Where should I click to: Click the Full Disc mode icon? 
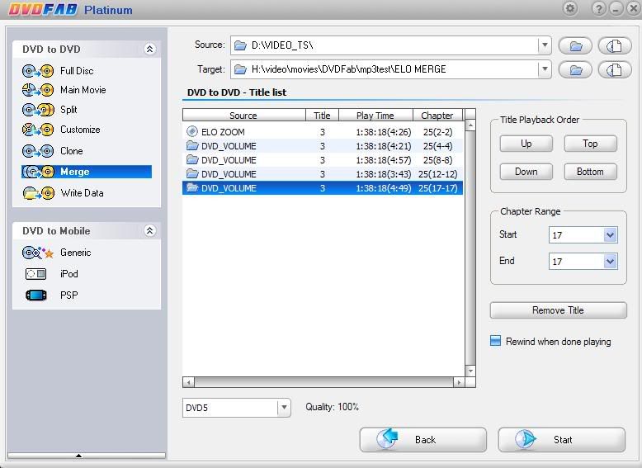[x=38, y=71]
